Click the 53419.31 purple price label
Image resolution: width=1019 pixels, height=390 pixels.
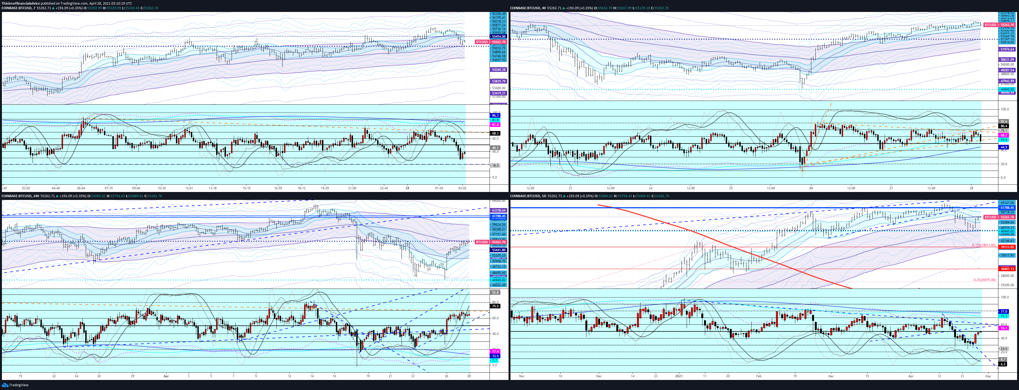499,93
